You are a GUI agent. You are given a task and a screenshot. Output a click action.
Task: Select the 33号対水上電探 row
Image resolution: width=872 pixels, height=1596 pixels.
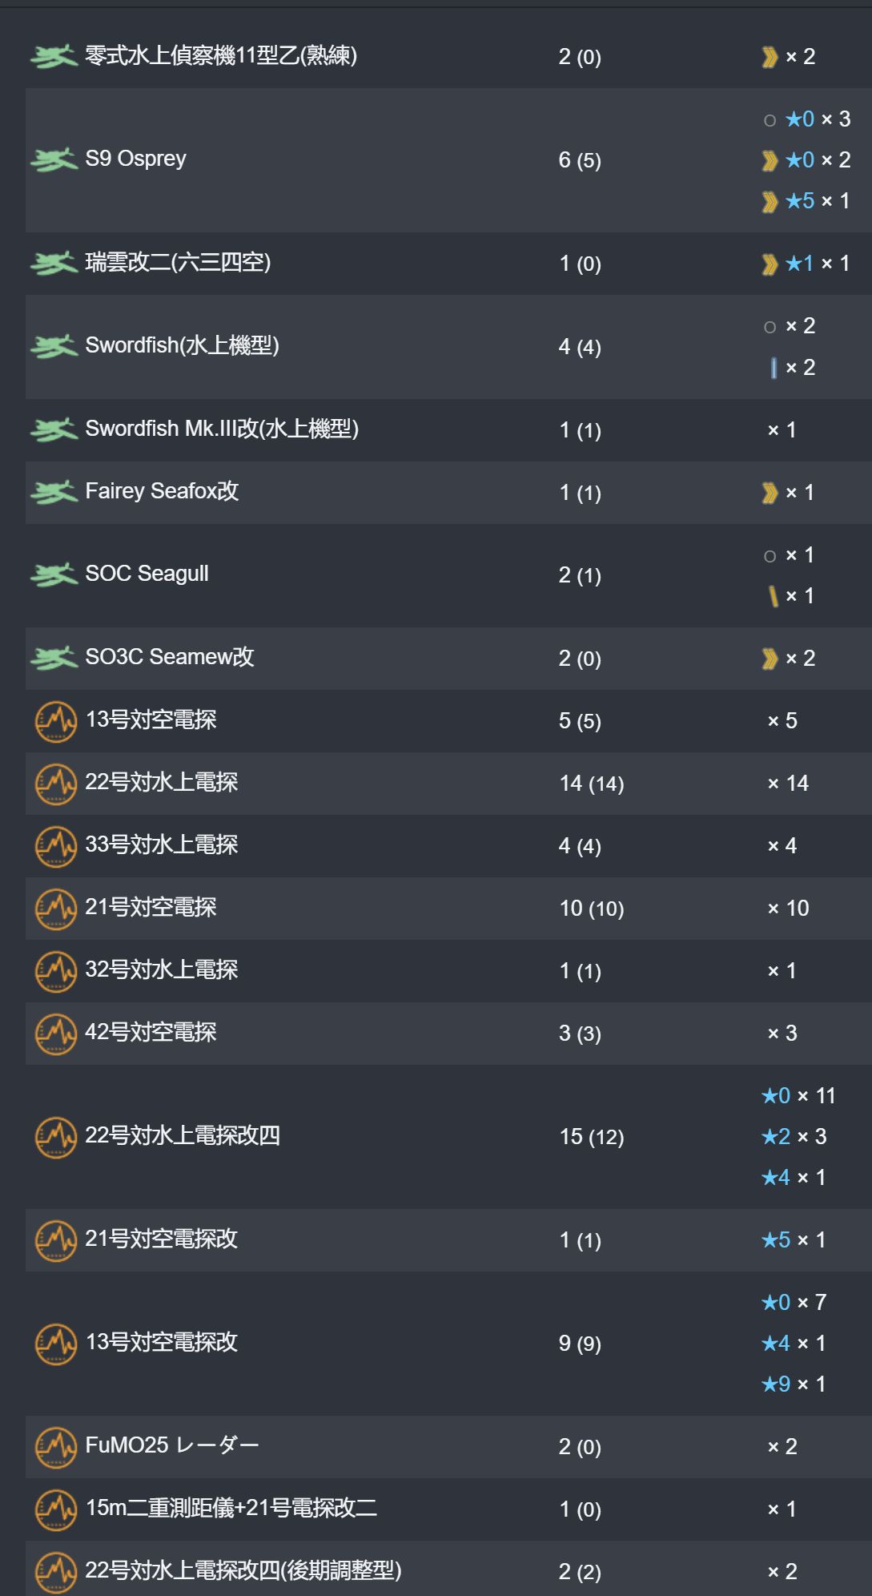[448, 846]
